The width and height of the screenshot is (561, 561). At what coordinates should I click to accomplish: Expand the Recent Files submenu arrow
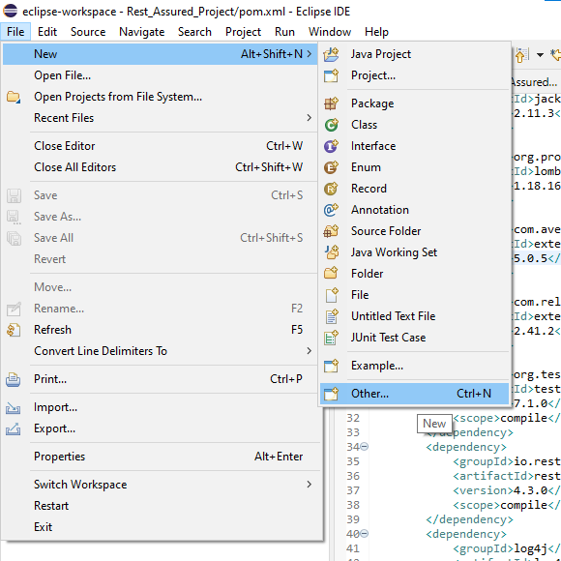(310, 118)
